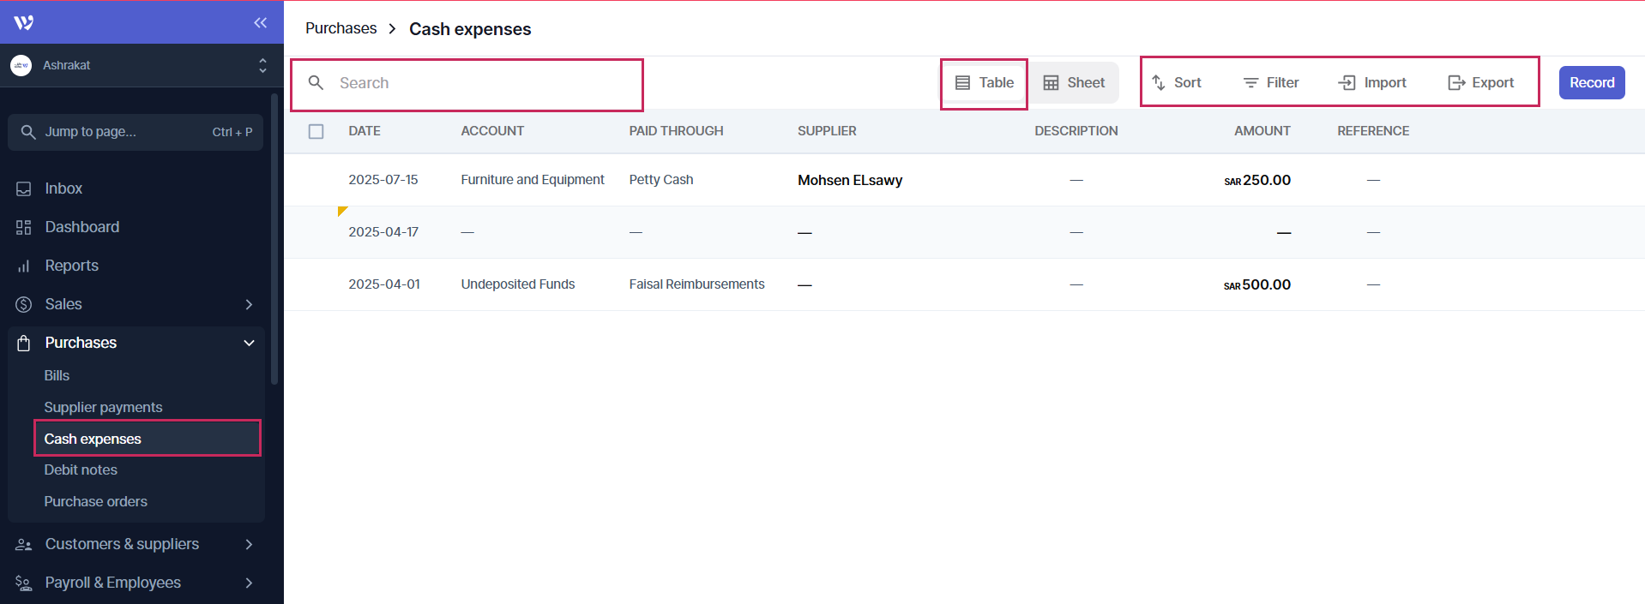Switch to Sheet view
Image resolution: width=1645 pixels, height=604 pixels.
click(1074, 83)
